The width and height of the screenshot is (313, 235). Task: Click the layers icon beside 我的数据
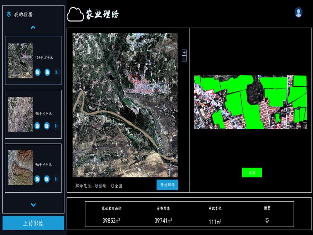pos(9,14)
